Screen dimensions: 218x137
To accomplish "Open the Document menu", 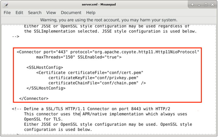I will click(71, 13).
